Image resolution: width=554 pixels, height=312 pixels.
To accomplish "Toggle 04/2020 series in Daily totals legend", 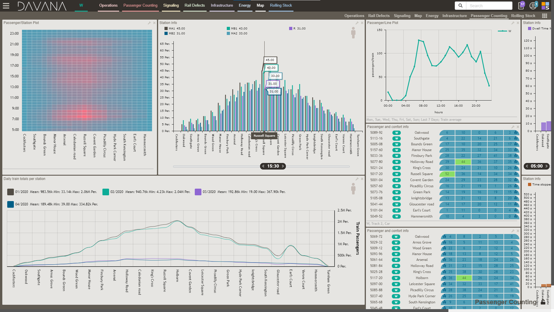I will click(x=10, y=204).
